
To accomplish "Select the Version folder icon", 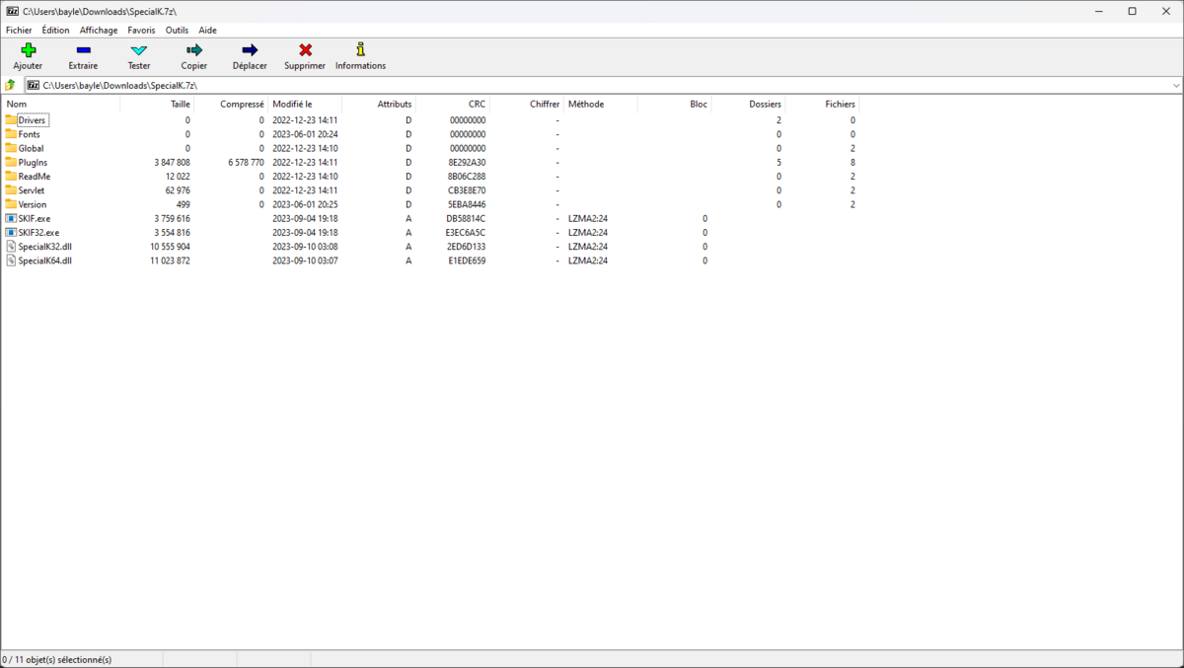I will click(11, 204).
